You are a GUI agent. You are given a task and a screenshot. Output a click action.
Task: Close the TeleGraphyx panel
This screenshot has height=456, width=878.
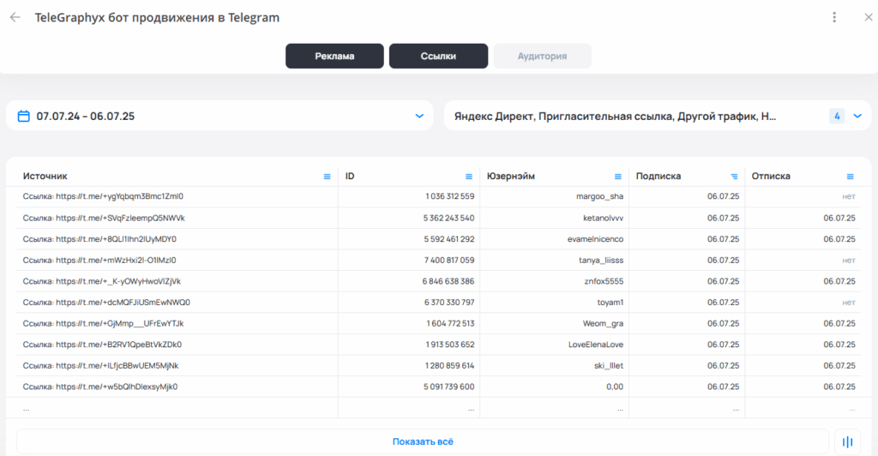[x=866, y=17]
